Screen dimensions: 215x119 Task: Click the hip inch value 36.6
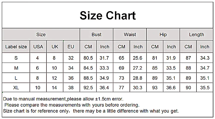[171, 88]
